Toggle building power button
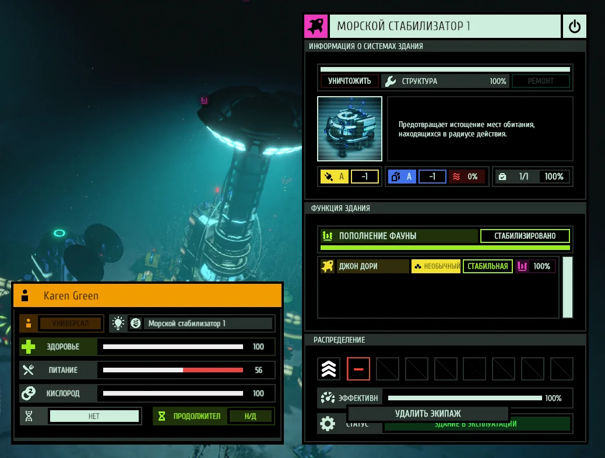 click(x=575, y=26)
